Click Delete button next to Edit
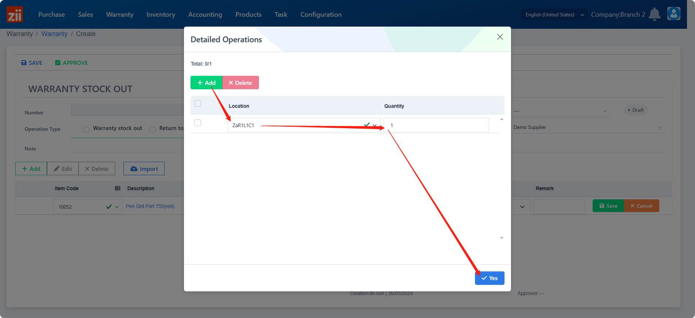Viewport: 695px width, 318px height. (97, 169)
